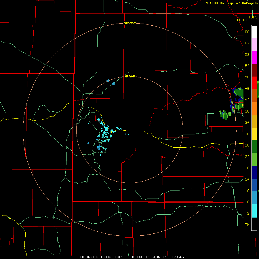259x259 pixels.
Task: Click the "ENHANCED ECHO TOPS" product title
Action: [101, 257]
